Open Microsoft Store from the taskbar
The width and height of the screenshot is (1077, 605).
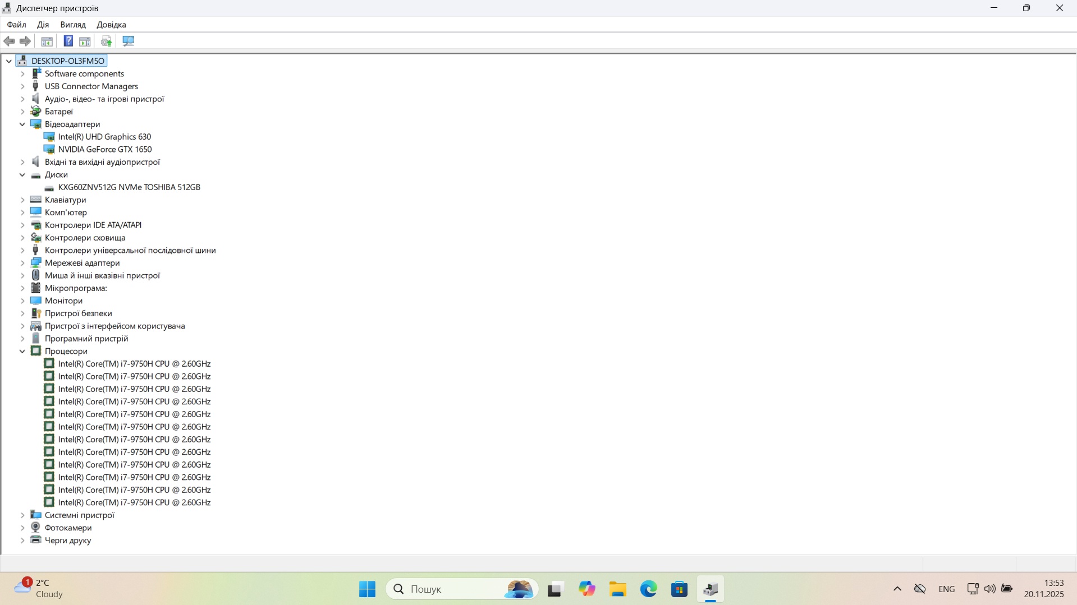[679, 589]
